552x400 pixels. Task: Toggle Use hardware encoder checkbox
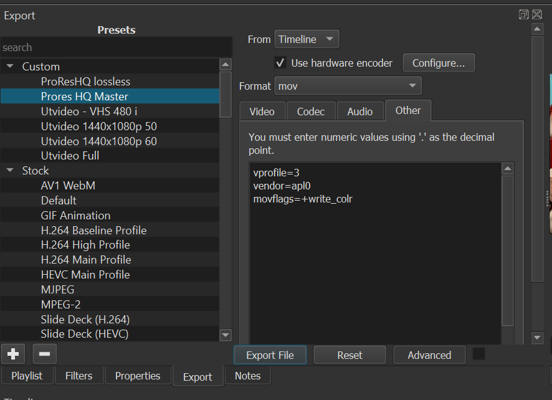(280, 63)
